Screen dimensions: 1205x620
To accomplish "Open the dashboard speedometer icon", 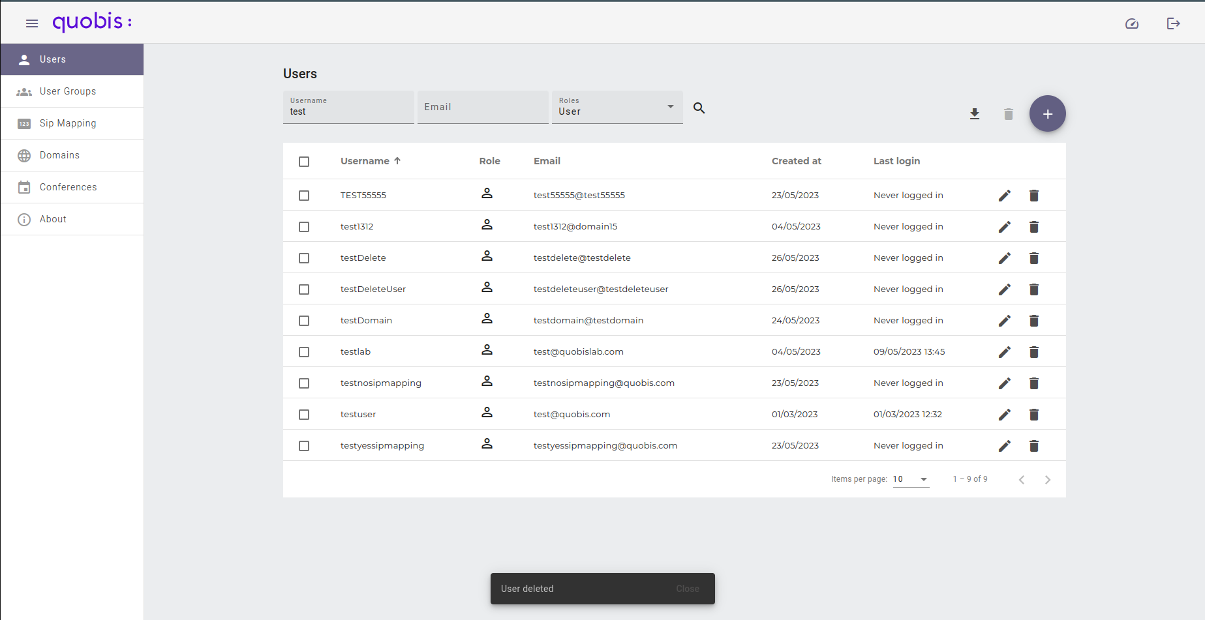I will tap(1132, 23).
